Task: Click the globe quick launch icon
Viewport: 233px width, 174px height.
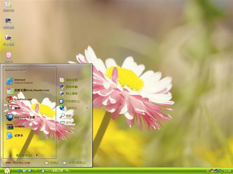Action: coord(24,171)
